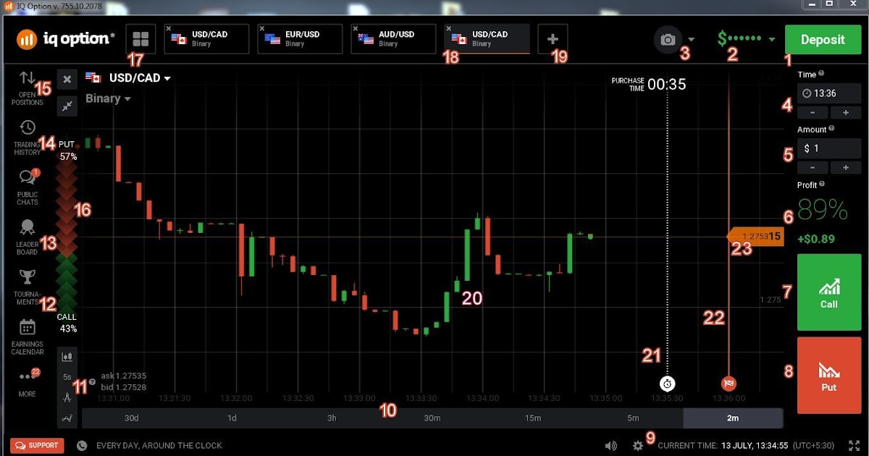
Task: Open Public Chats
Action: pos(28,187)
